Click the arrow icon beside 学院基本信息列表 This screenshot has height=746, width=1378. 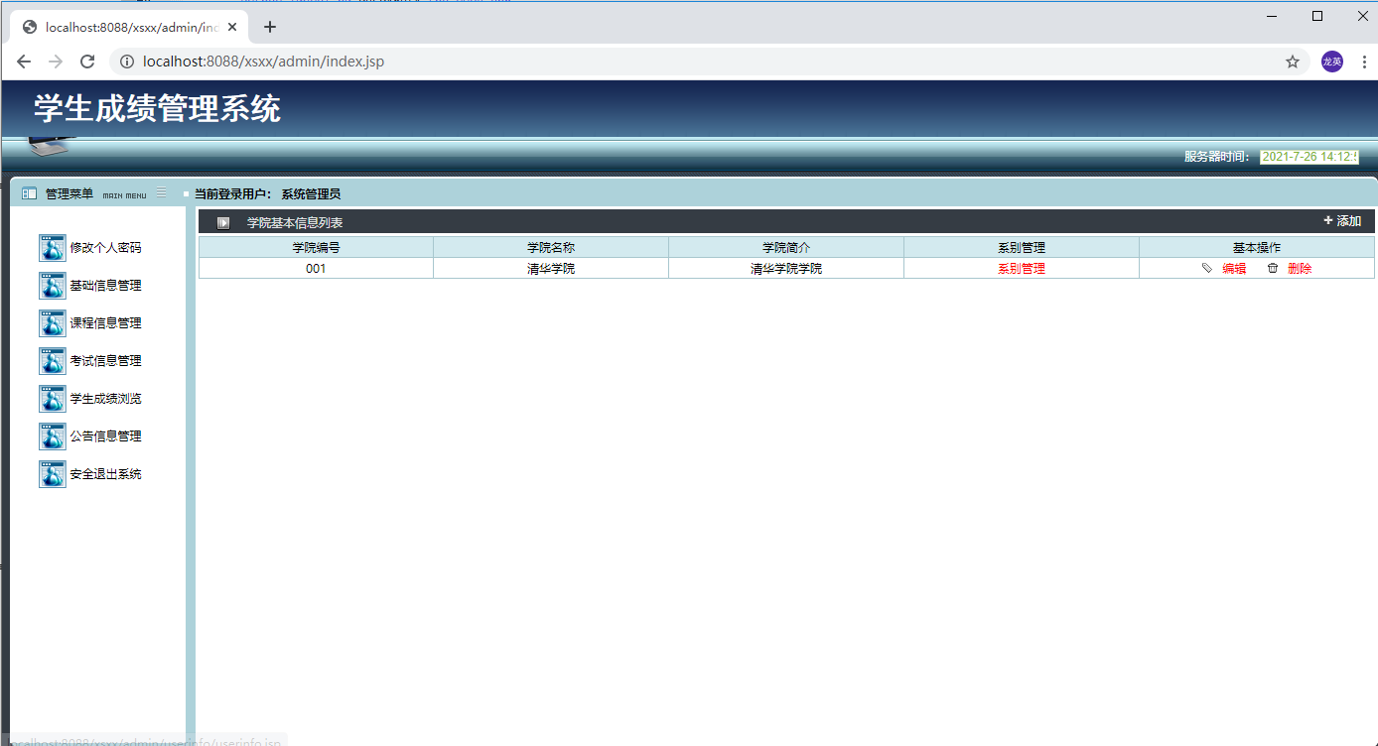click(x=223, y=222)
